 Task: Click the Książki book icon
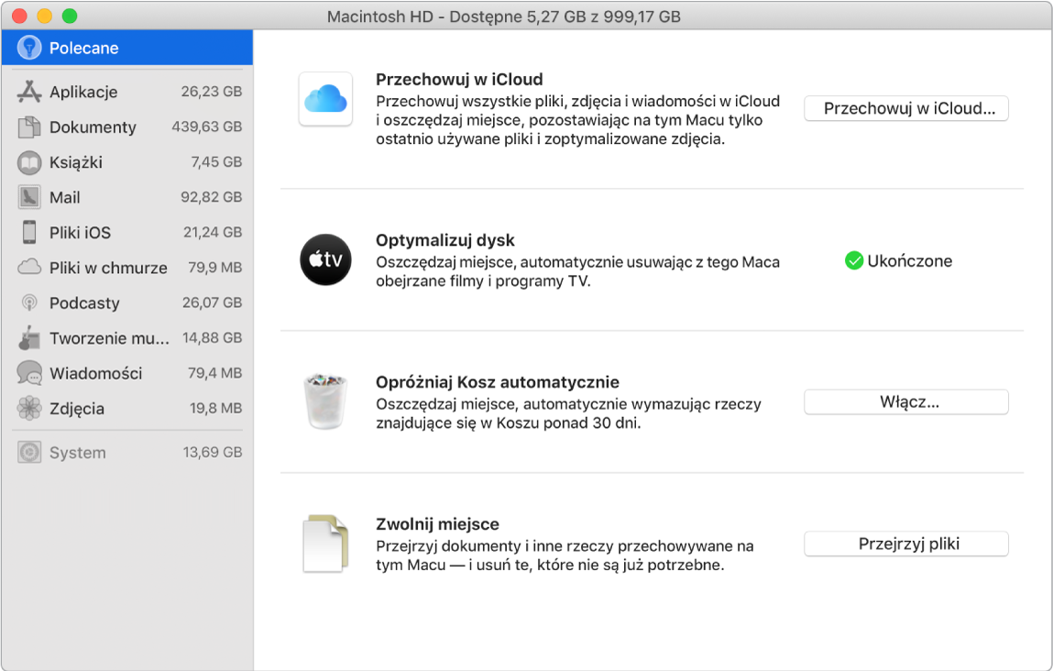point(27,162)
